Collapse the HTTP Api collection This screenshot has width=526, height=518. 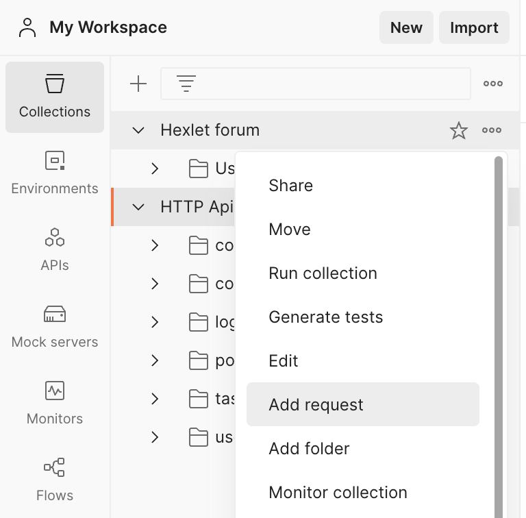click(138, 207)
